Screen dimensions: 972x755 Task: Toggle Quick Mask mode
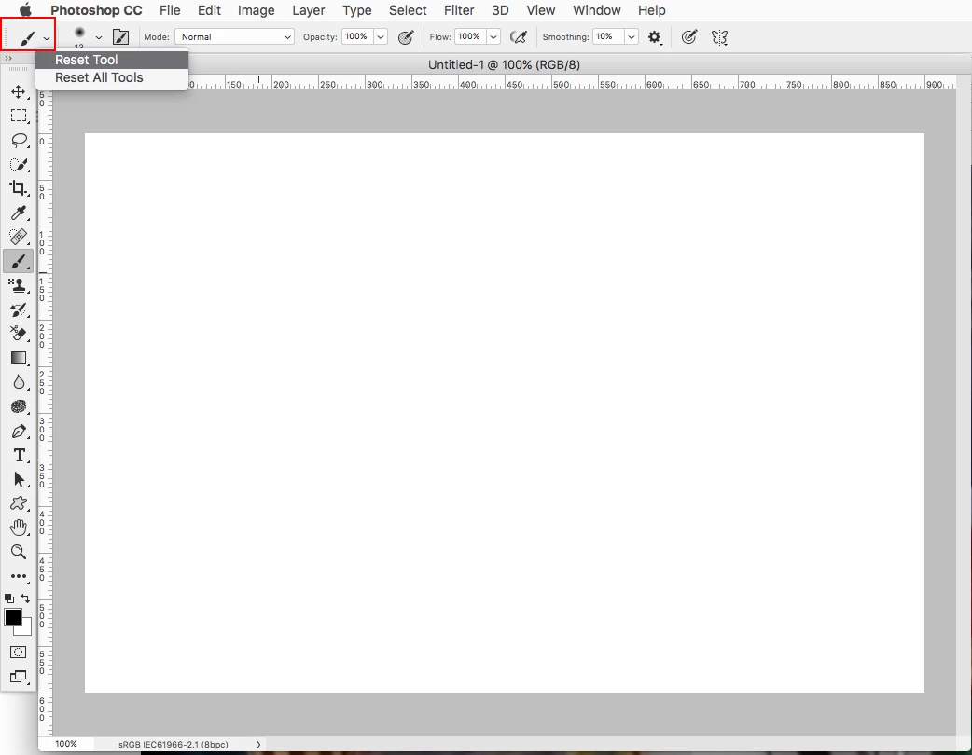coord(19,652)
